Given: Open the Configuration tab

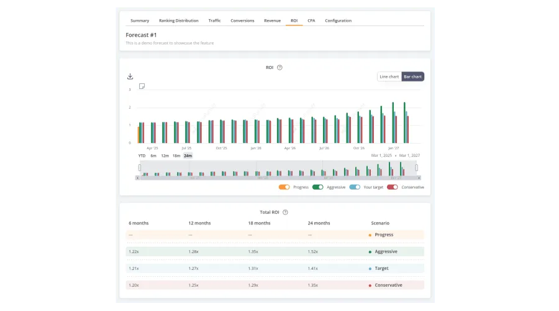Looking at the screenshot, I should click(338, 21).
